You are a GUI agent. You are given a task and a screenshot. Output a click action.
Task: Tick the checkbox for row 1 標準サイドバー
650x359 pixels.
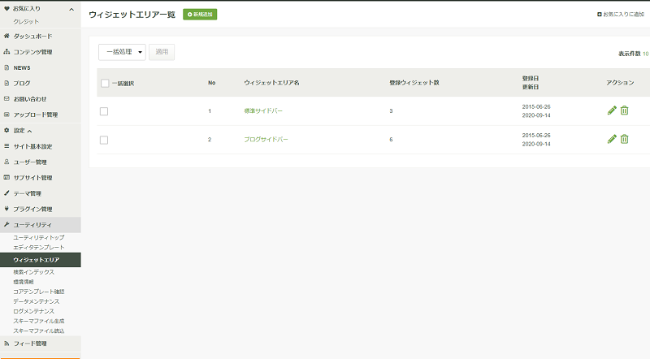104,111
